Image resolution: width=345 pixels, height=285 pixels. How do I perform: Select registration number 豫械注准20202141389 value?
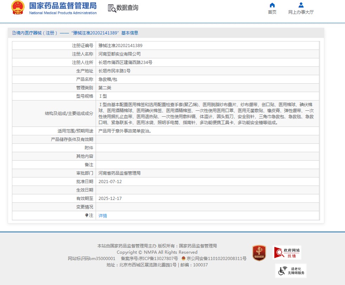point(120,46)
